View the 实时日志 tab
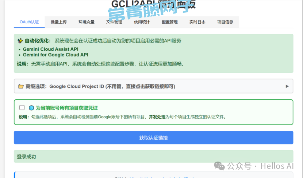Image resolution: width=303 pixels, height=178 pixels. coord(197,22)
